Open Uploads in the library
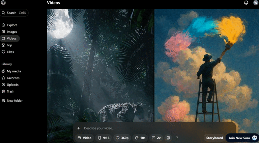 pyautogui.click(x=12, y=85)
